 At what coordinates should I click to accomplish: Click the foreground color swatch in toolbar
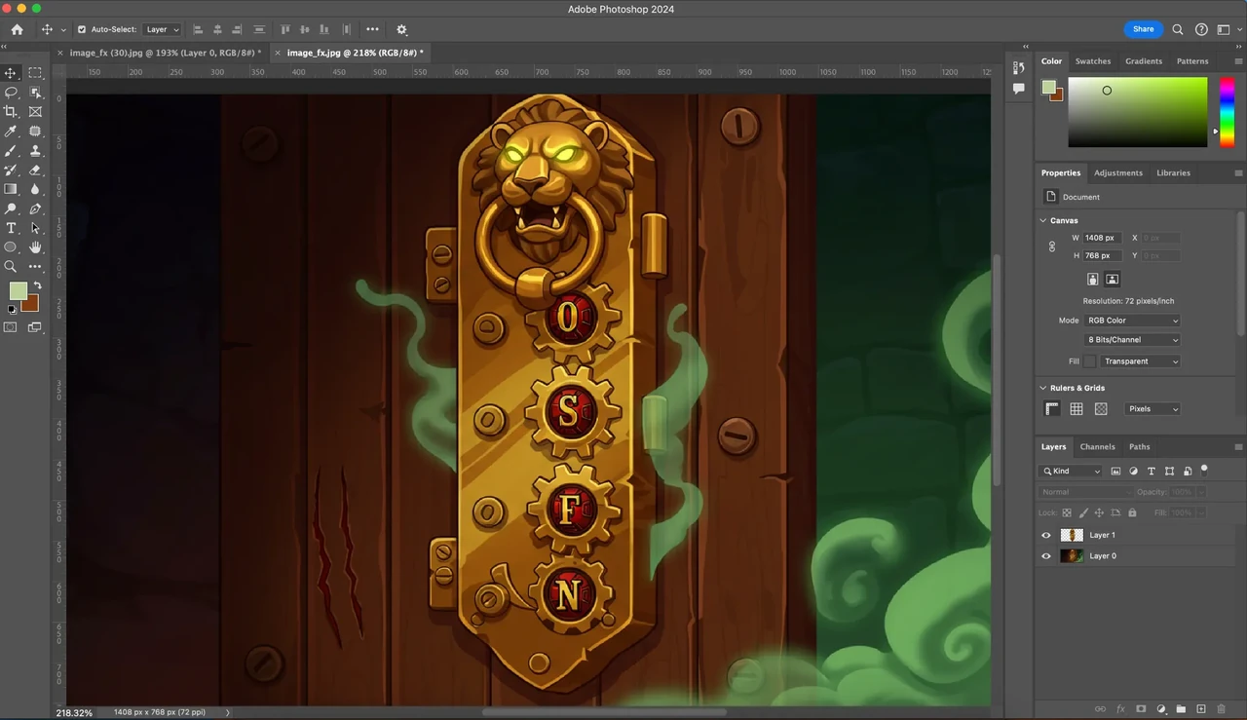click(18, 291)
